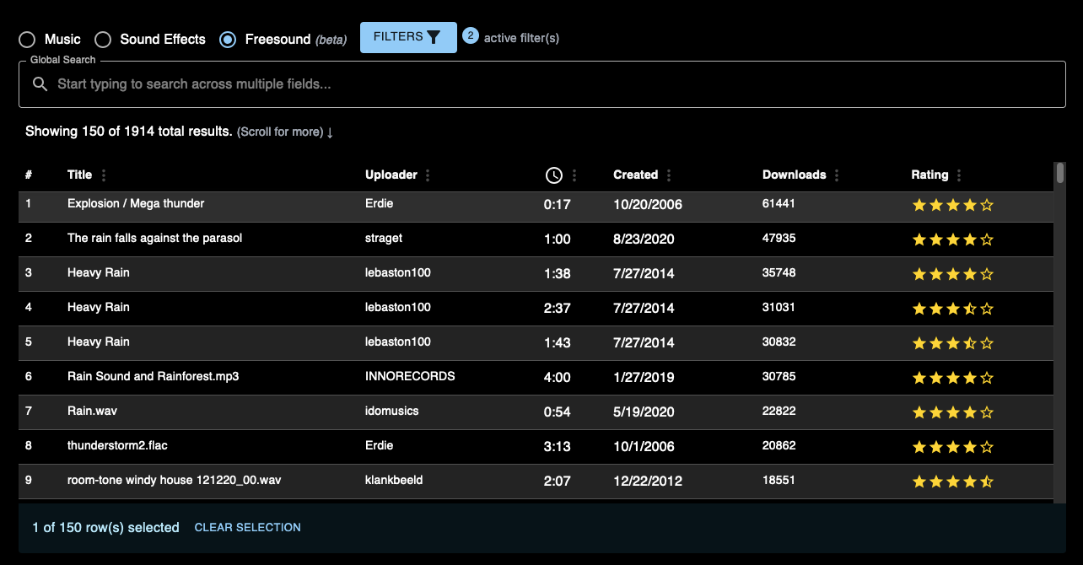
Task: Open the Rating column options menu
Action: coord(961,175)
